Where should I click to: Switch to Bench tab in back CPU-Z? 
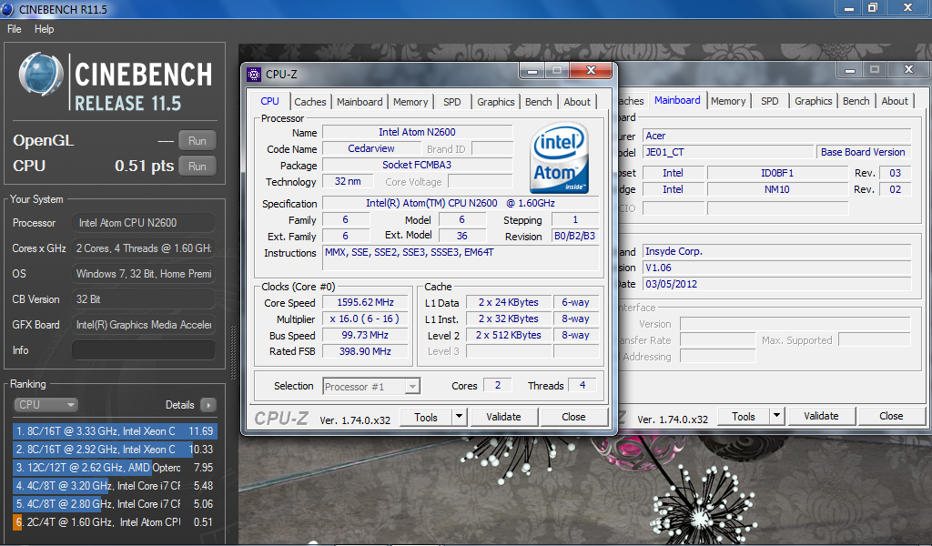coord(856,101)
